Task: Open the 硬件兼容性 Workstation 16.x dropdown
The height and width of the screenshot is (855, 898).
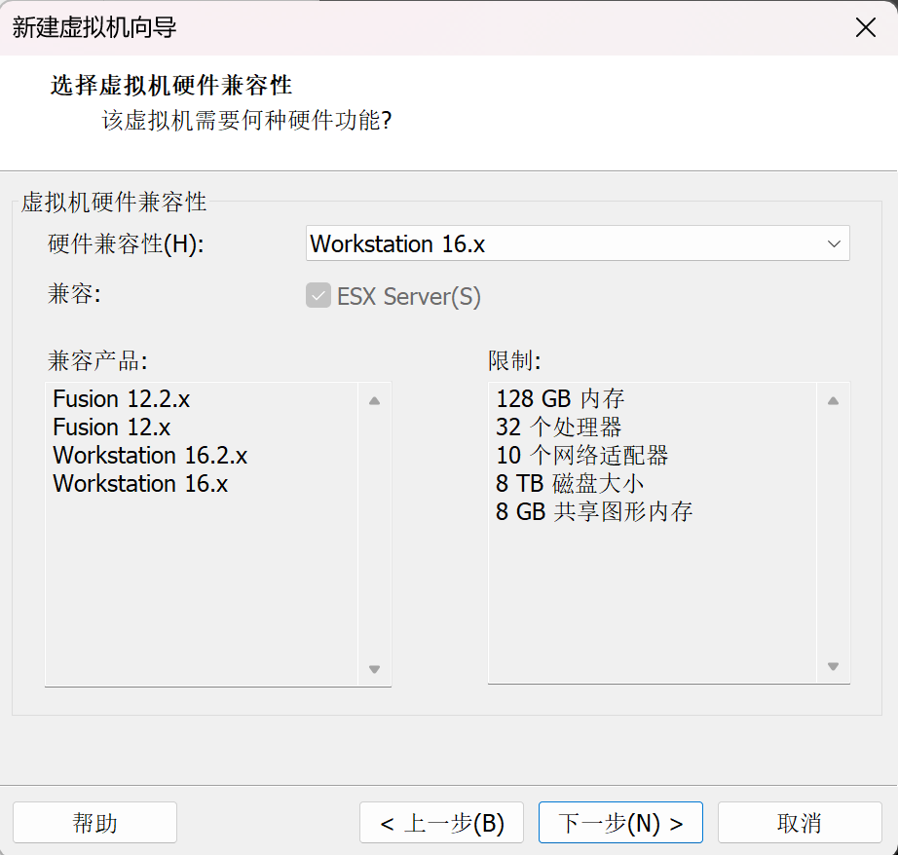Action: [578, 243]
